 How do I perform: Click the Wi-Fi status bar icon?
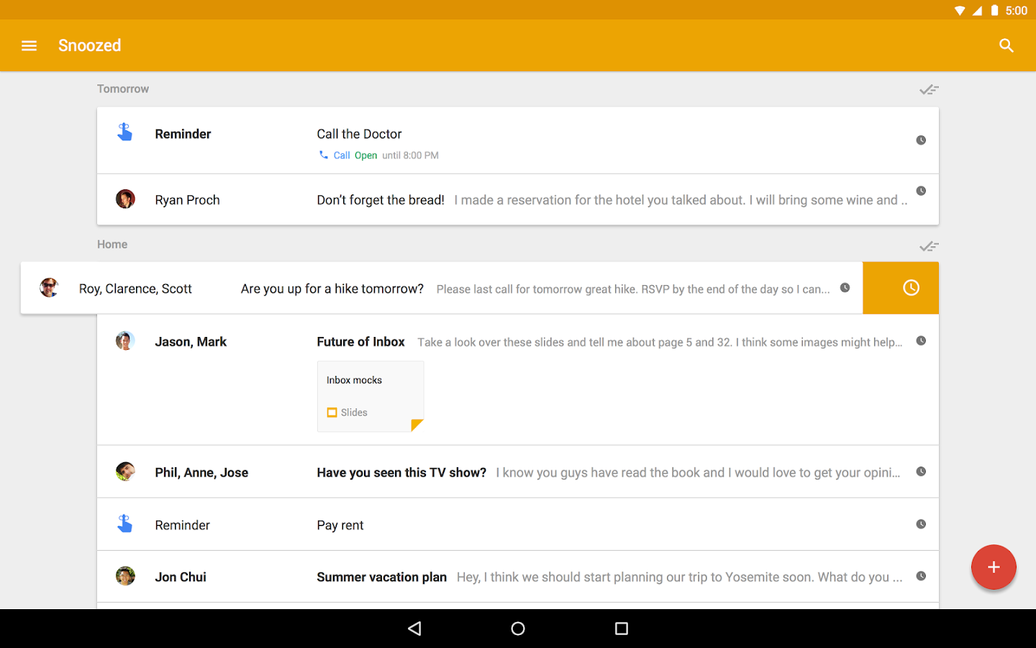click(x=960, y=11)
